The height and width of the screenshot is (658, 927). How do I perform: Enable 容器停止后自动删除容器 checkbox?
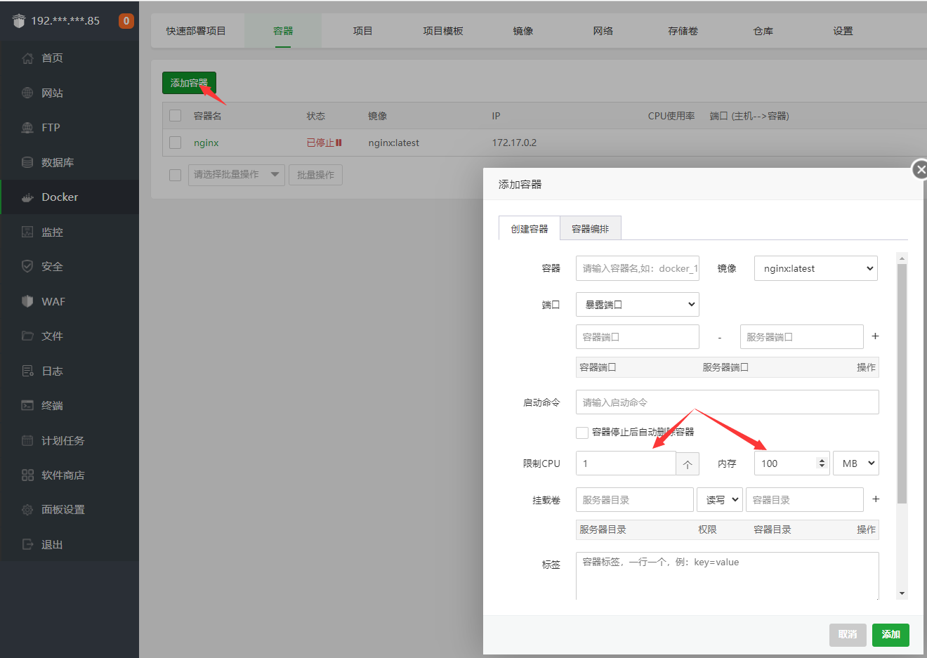tap(582, 433)
